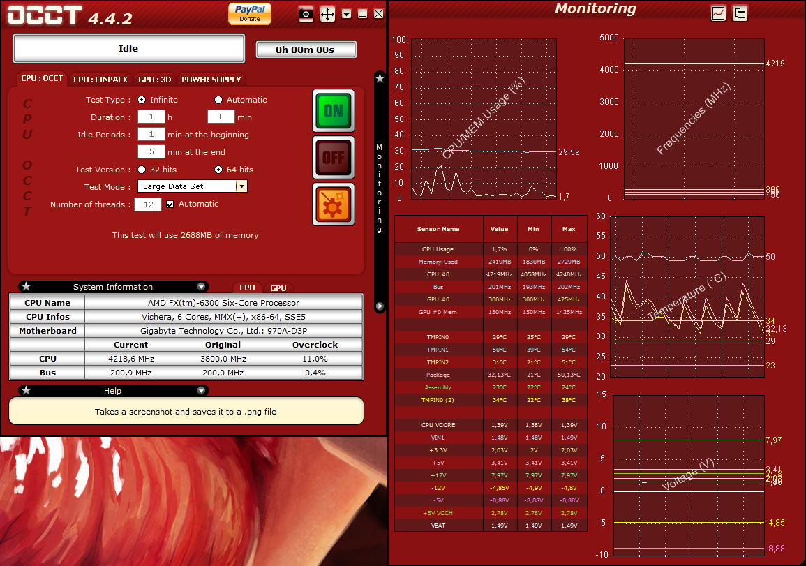Image resolution: width=806 pixels, height=566 pixels.
Task: Switch to POWER SUPPLY tab
Action: pos(211,80)
